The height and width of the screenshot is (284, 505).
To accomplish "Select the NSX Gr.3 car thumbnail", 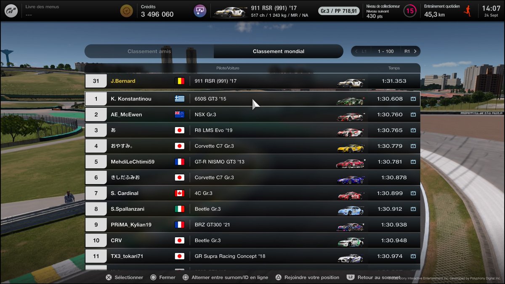I will pos(350,116).
